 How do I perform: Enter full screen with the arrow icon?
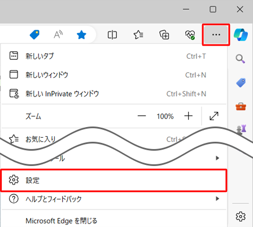click(x=214, y=116)
